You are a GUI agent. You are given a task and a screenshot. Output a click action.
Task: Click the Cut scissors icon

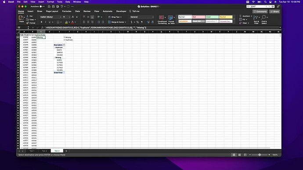[27, 16]
